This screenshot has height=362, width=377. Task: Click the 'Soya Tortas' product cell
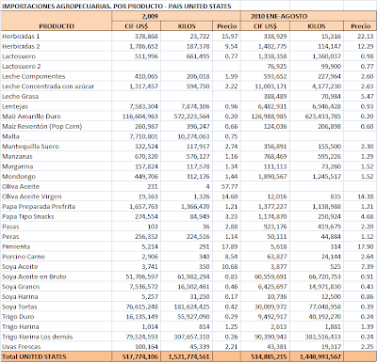(57, 307)
